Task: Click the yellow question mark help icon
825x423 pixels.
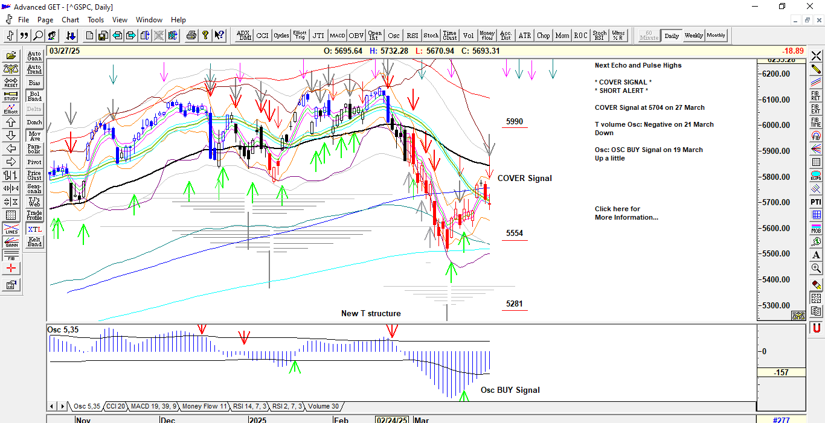Action: [205, 36]
